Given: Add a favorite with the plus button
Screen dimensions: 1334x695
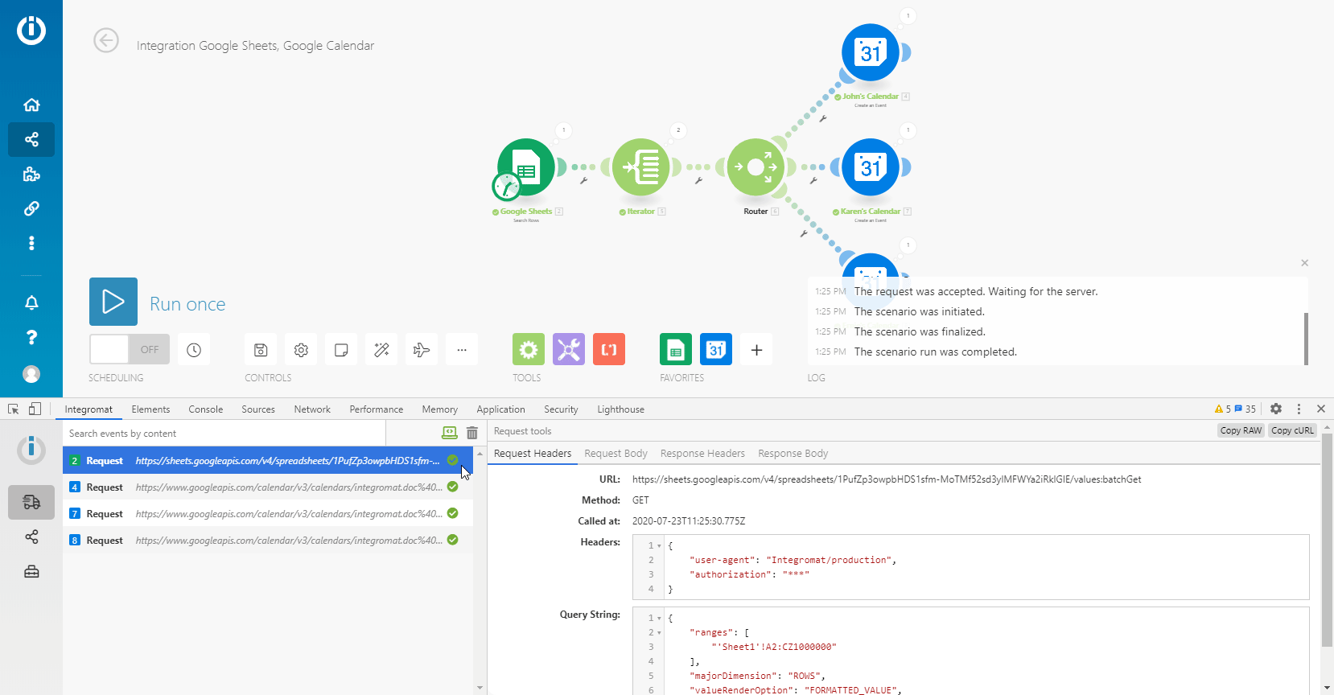Looking at the screenshot, I should click(x=756, y=350).
